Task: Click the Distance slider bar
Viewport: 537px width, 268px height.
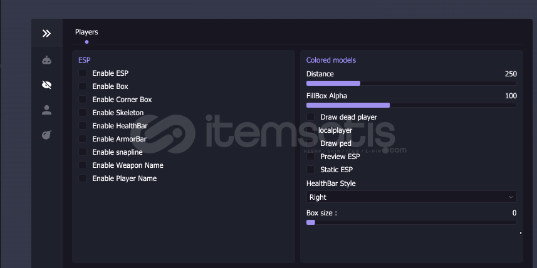Action: click(x=411, y=83)
